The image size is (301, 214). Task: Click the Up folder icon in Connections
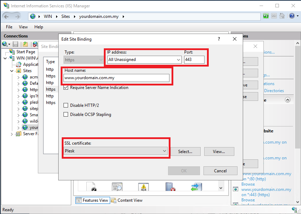25,44
